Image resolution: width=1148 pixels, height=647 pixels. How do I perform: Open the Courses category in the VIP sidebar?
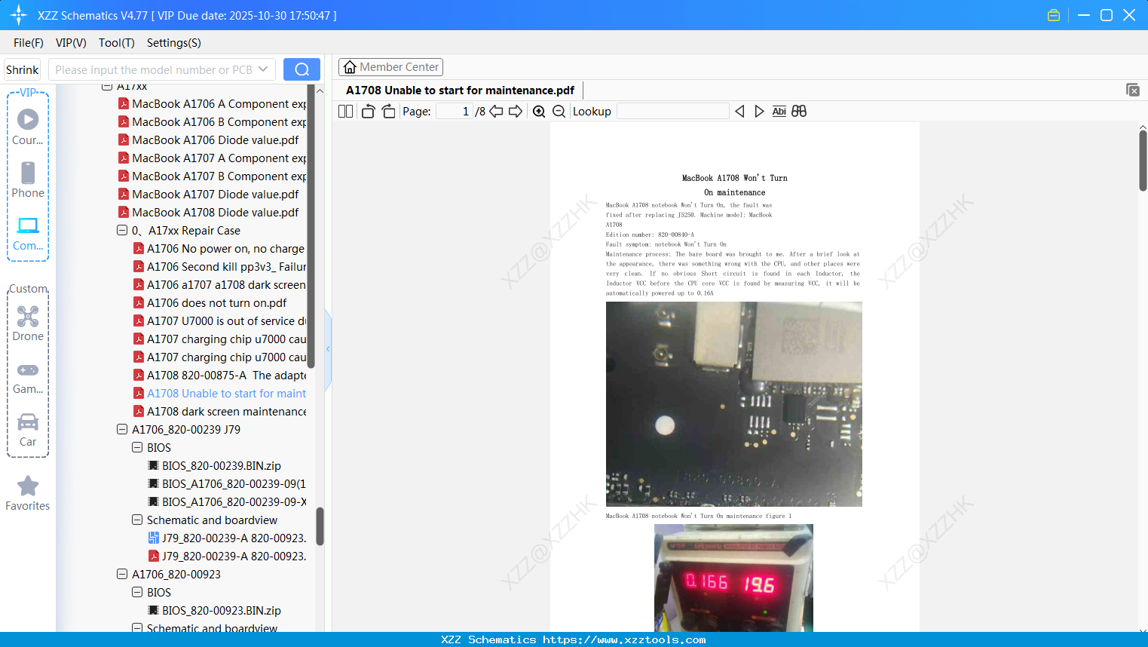point(28,127)
